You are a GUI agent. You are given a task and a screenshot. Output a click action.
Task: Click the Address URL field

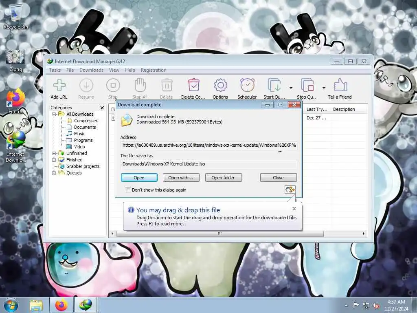[x=209, y=145]
